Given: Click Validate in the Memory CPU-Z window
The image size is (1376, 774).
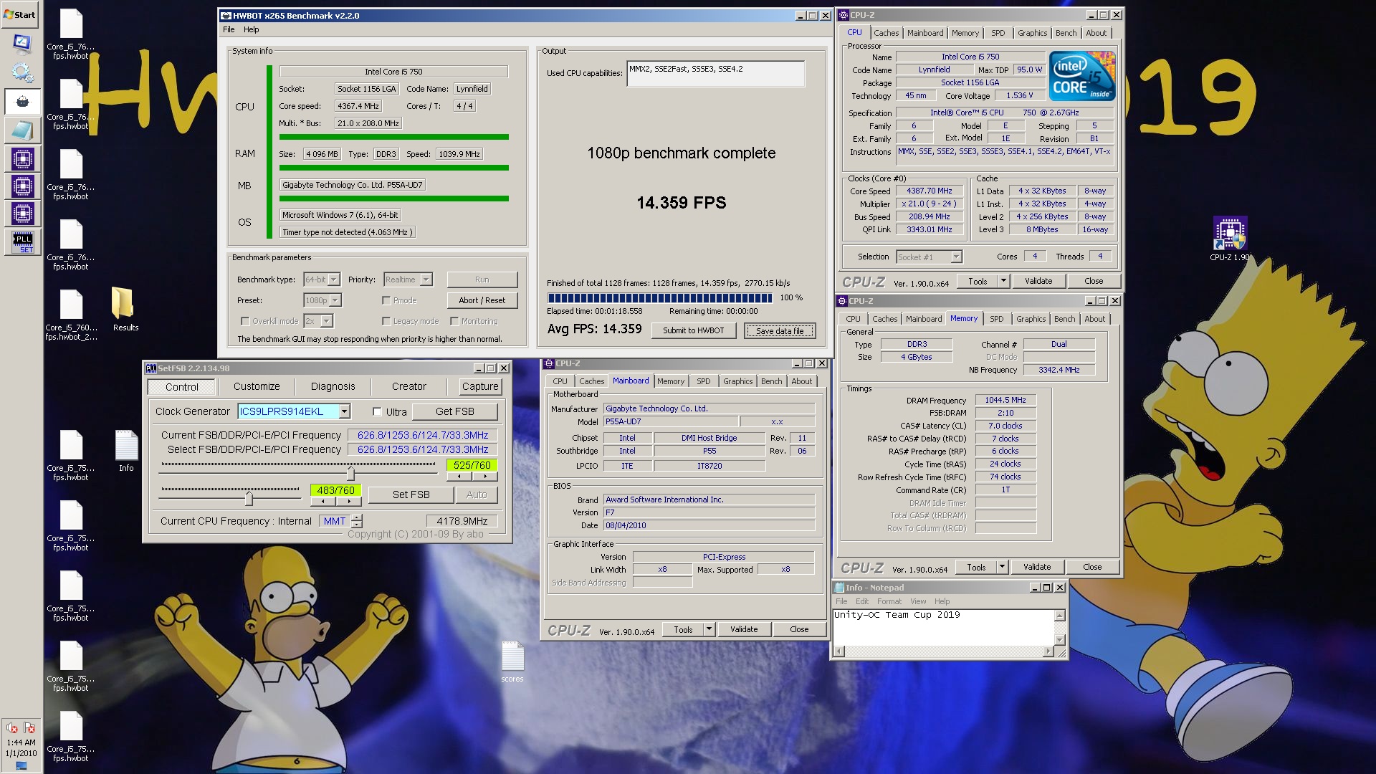Looking at the screenshot, I should 1037,567.
